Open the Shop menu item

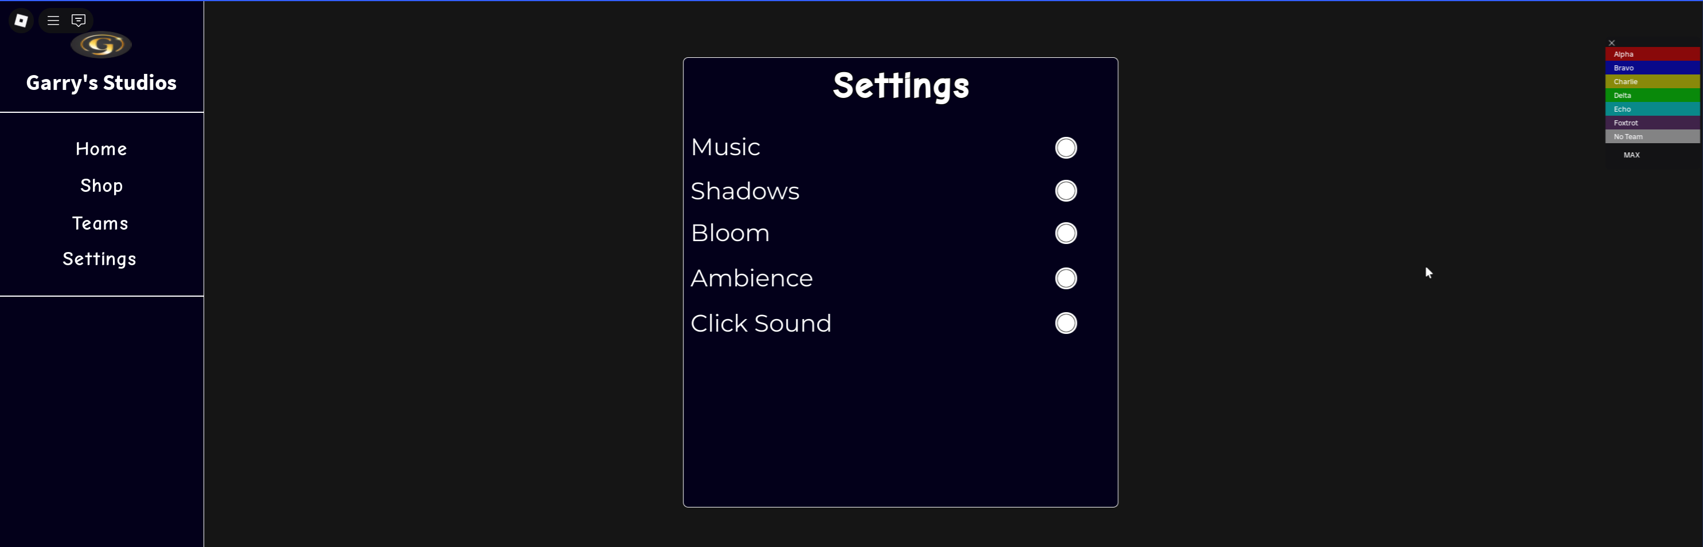click(101, 186)
